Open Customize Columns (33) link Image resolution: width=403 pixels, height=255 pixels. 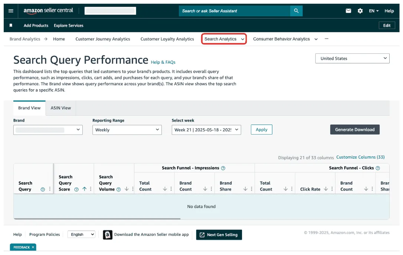[x=360, y=157]
